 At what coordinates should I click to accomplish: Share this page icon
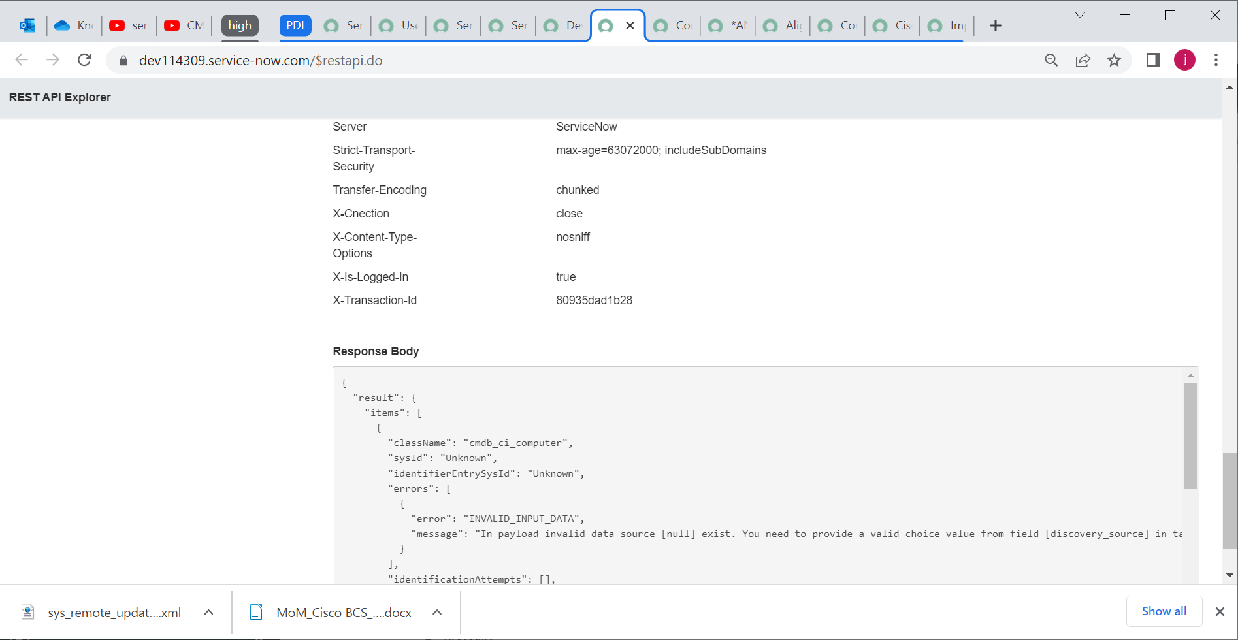tap(1083, 60)
